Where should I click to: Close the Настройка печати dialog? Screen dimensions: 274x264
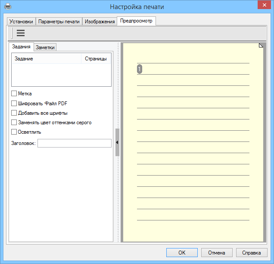264,5
